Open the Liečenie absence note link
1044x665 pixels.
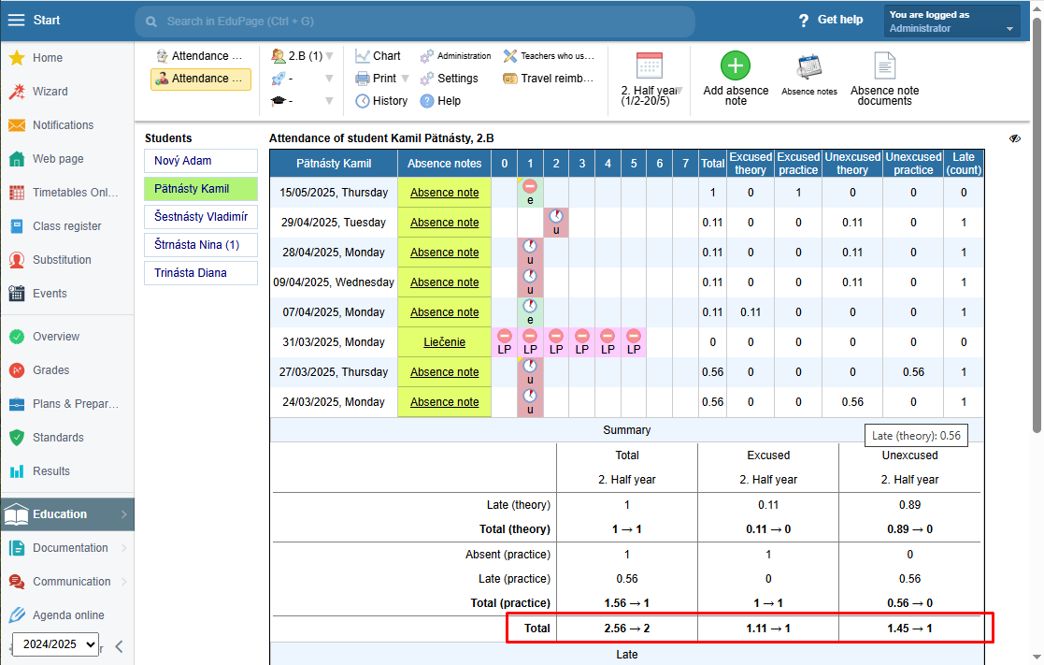tap(444, 342)
